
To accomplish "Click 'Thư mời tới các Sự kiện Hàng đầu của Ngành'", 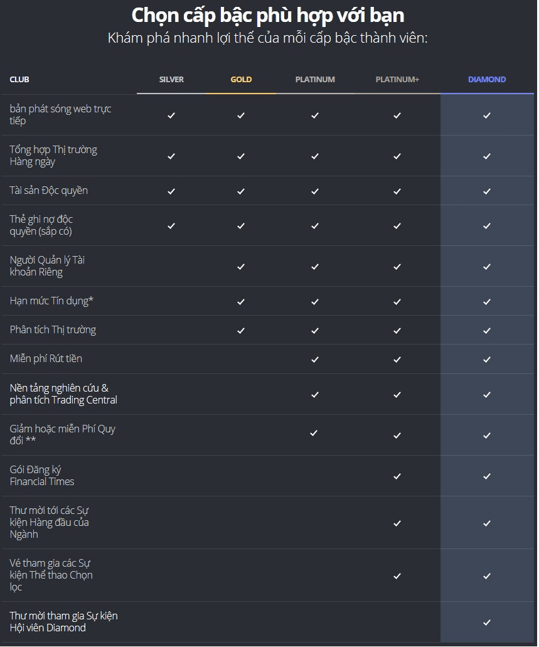I will point(49,522).
